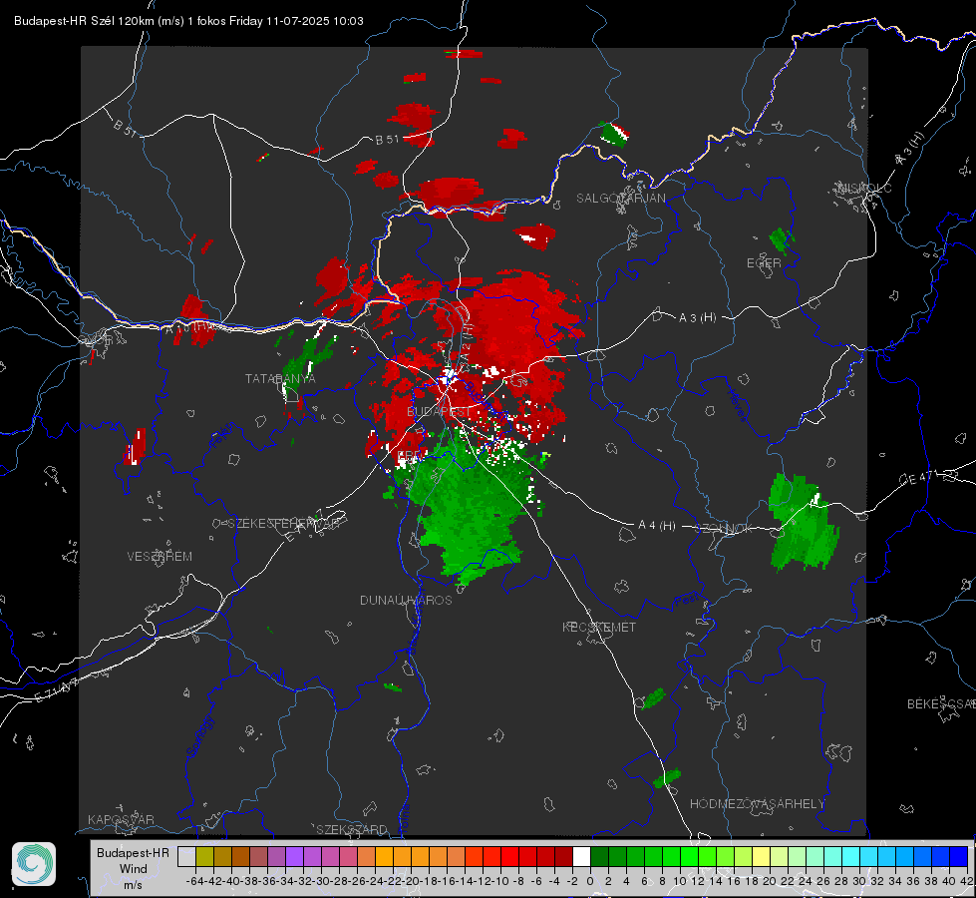The image size is (976, 898).
Task: Click the TATABANYA city label
Action: tap(280, 378)
